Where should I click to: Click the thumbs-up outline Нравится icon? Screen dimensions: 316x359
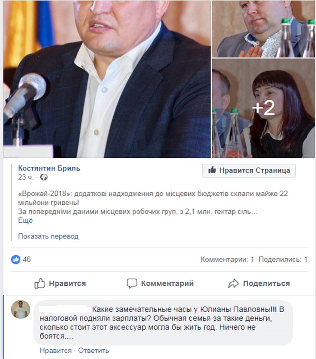click(40, 283)
